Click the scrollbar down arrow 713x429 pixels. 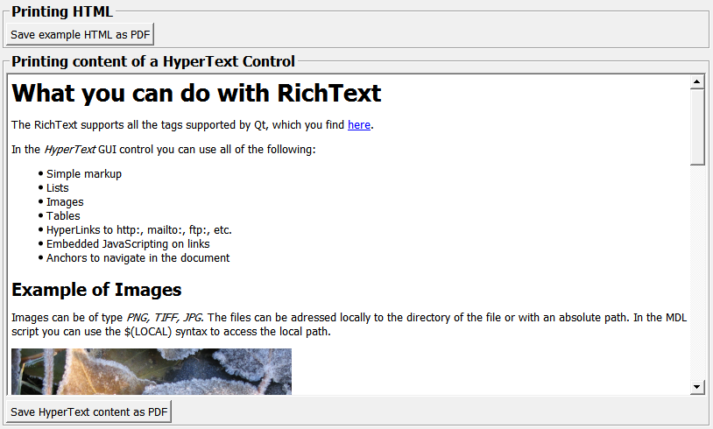697,386
